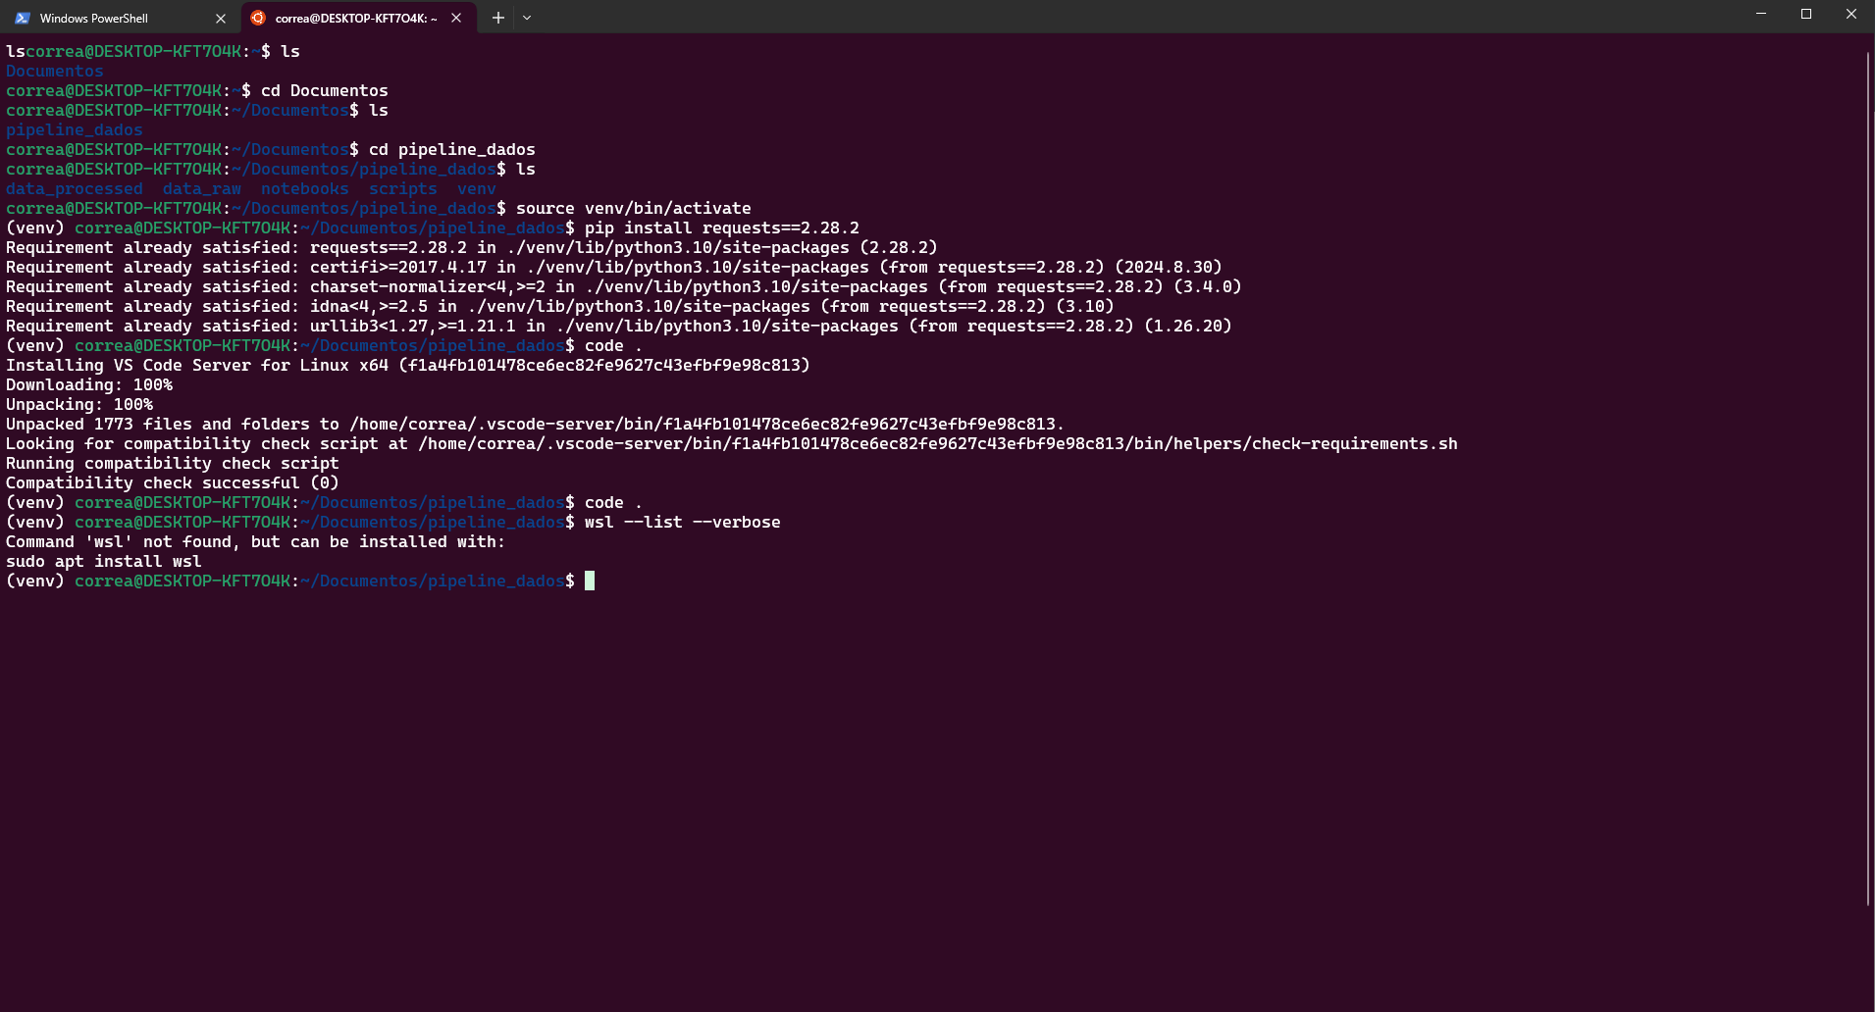
Task: Click 'Unpacked 1773 files and folders' line
Action: (x=536, y=424)
